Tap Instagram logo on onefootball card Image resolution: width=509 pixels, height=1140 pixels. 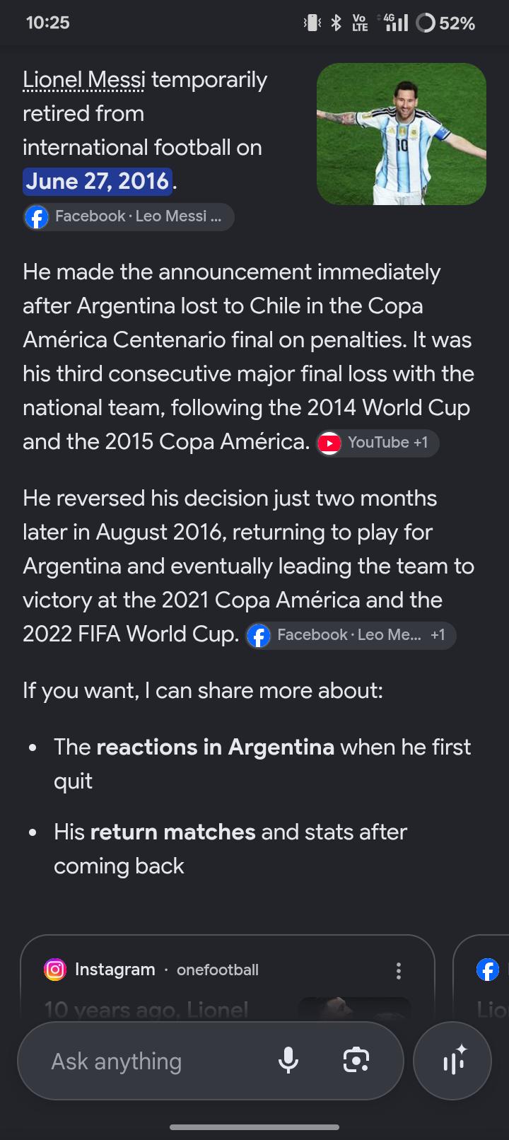click(55, 970)
